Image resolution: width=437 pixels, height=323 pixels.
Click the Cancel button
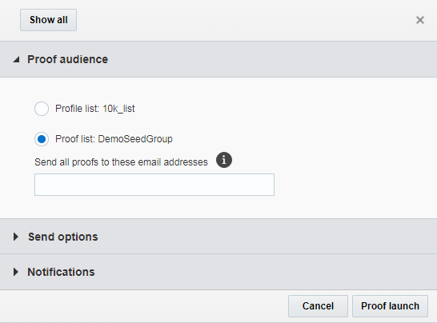click(x=318, y=306)
